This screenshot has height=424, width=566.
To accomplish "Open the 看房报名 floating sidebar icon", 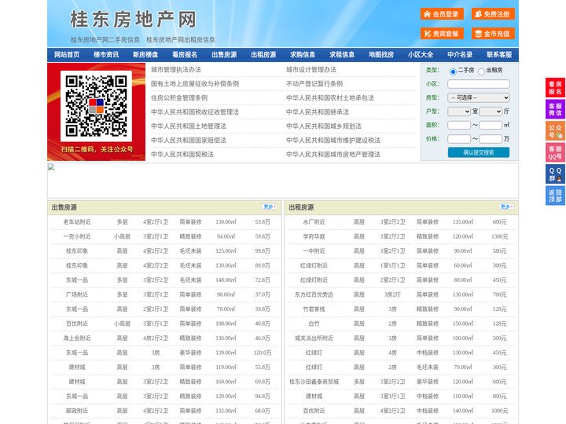I will (x=555, y=88).
